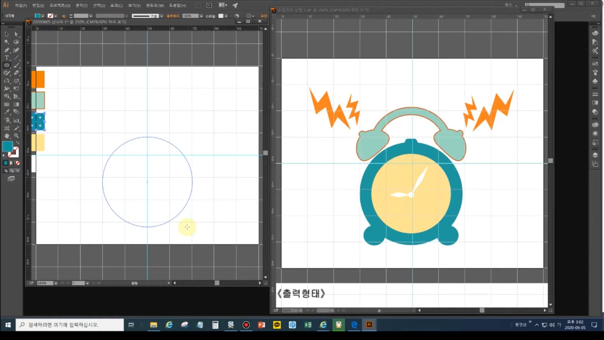Click the teal fill color swatch in toolbox
Viewport: 604px width, 340px height.
[x=8, y=146]
